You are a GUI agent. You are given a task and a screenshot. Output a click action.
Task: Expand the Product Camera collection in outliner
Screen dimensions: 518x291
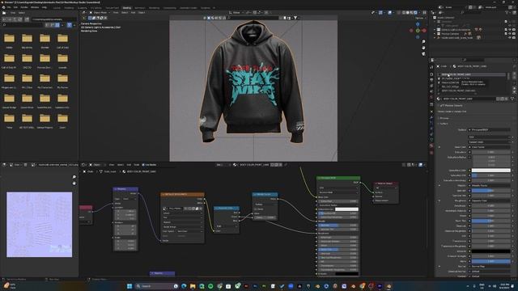pyautogui.click(x=435, y=34)
